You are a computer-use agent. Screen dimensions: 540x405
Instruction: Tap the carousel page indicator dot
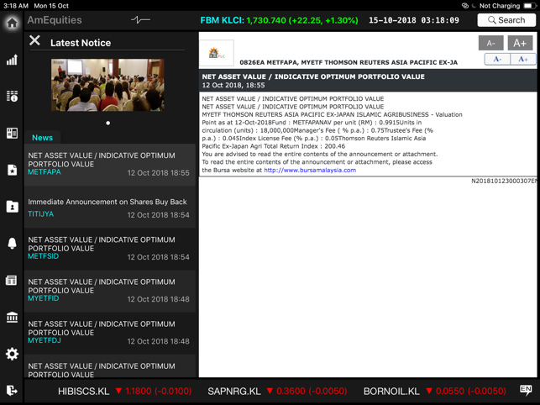click(108, 123)
